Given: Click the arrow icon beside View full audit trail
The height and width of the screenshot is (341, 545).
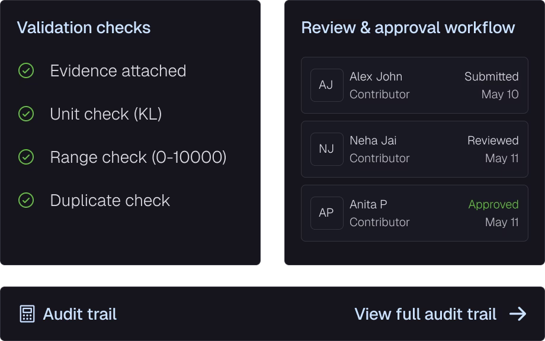Looking at the screenshot, I should [518, 314].
